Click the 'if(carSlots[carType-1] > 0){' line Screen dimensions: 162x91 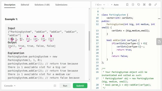129,43
